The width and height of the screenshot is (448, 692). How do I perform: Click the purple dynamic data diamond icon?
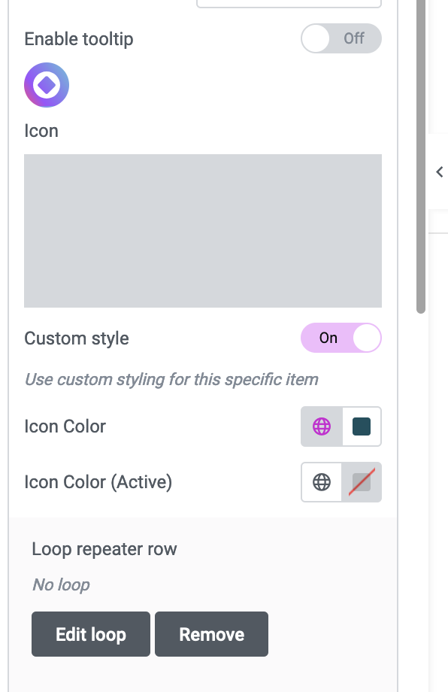tap(47, 85)
